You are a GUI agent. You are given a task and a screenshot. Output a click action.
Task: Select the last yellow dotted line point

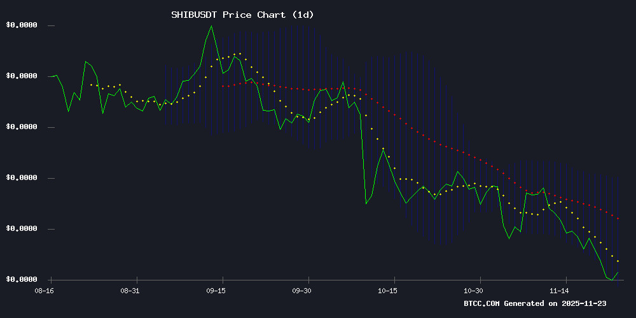(x=618, y=261)
